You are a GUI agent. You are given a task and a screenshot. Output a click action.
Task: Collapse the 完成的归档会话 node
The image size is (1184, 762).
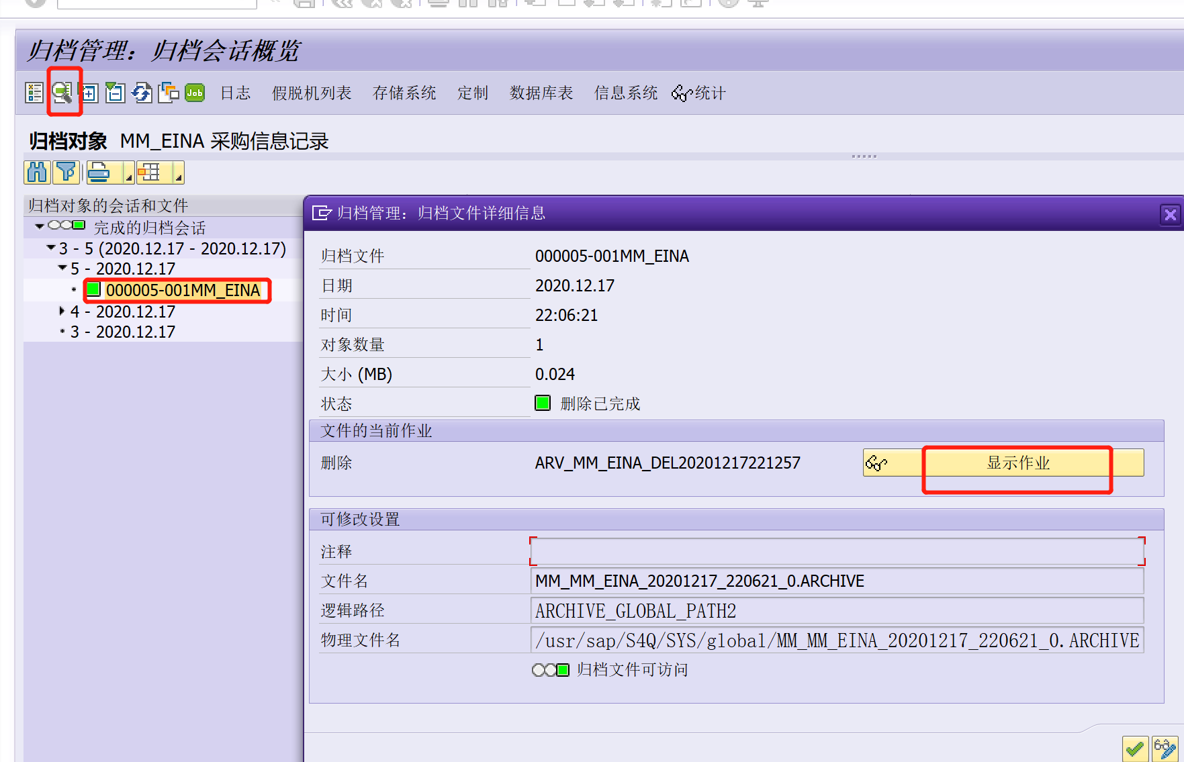click(x=40, y=227)
